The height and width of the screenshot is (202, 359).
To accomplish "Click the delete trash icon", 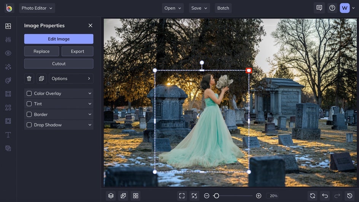I will tap(29, 79).
